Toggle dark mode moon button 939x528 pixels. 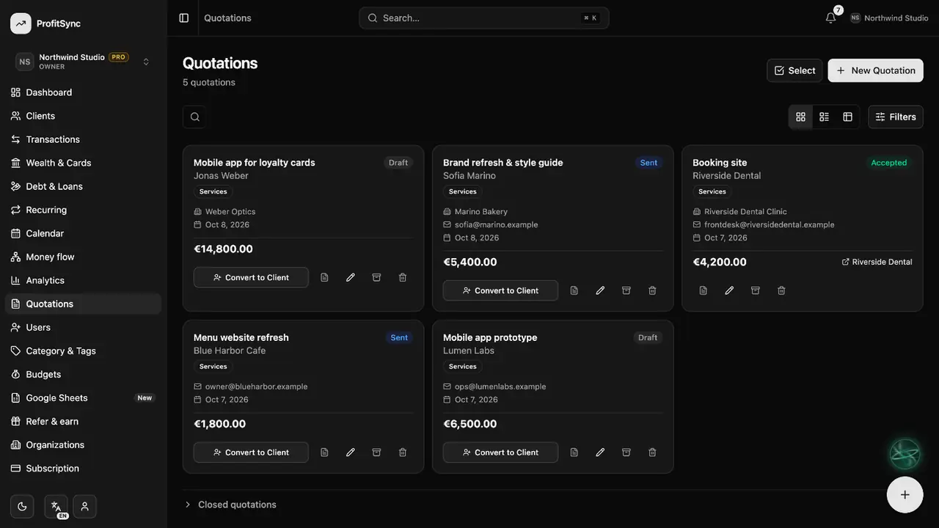[x=22, y=506]
